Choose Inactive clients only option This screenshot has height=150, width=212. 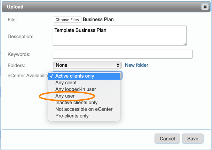[x=76, y=102]
